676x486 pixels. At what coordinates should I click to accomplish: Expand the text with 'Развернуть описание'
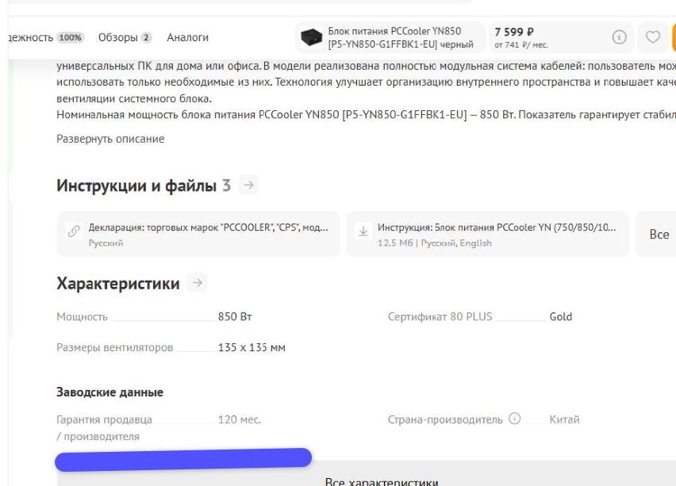tap(110, 139)
